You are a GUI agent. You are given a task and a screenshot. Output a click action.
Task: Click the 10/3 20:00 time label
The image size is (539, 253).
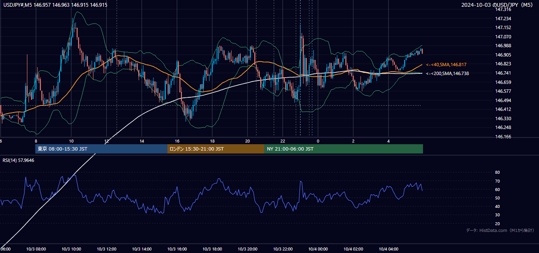click(248, 249)
